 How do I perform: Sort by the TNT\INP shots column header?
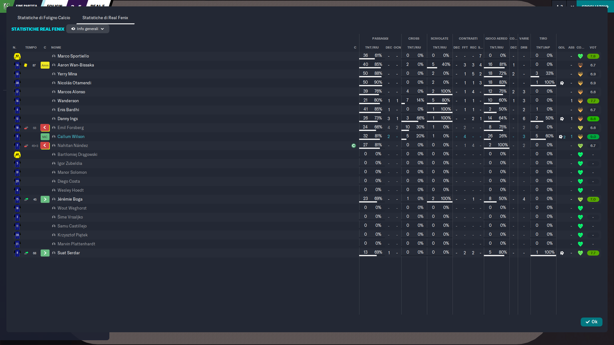coord(543,47)
